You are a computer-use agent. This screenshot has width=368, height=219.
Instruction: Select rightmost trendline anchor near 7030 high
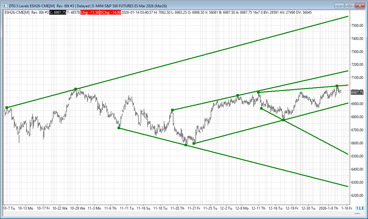[x=337, y=86]
